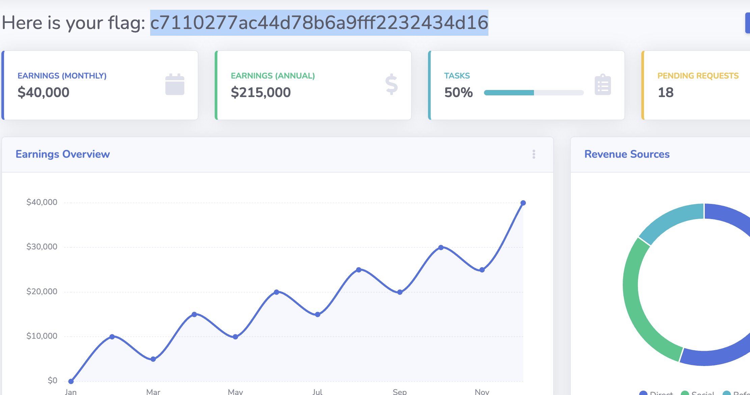Click the blue button at the top right edge

[x=748, y=23]
